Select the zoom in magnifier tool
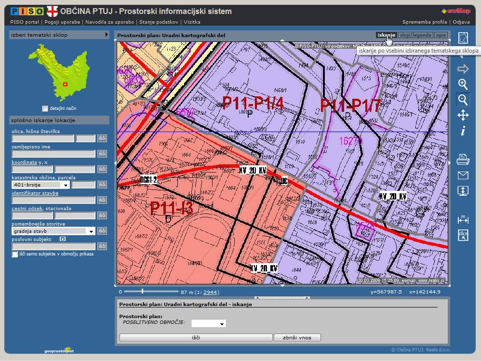Screen dimensions: 481x361 point(463,84)
